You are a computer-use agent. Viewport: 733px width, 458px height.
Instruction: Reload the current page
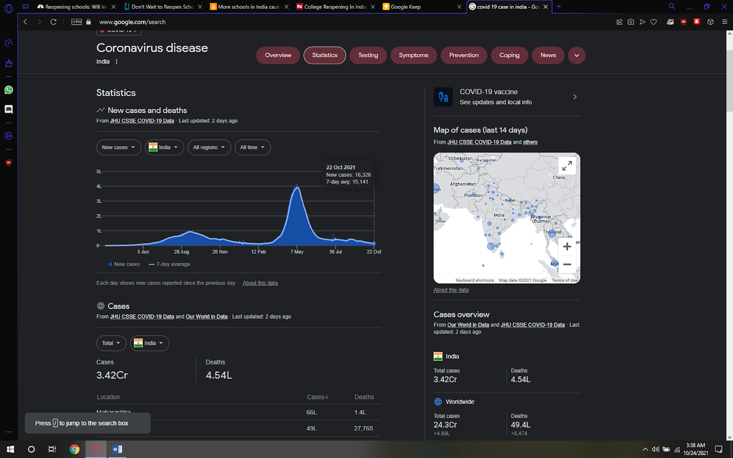53,22
